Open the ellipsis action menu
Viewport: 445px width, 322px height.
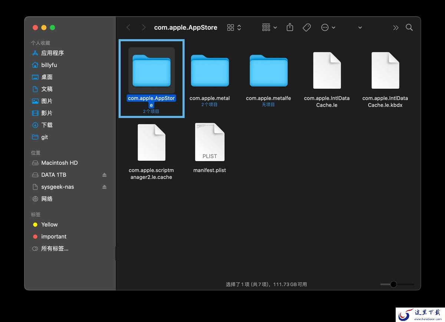[328, 27]
